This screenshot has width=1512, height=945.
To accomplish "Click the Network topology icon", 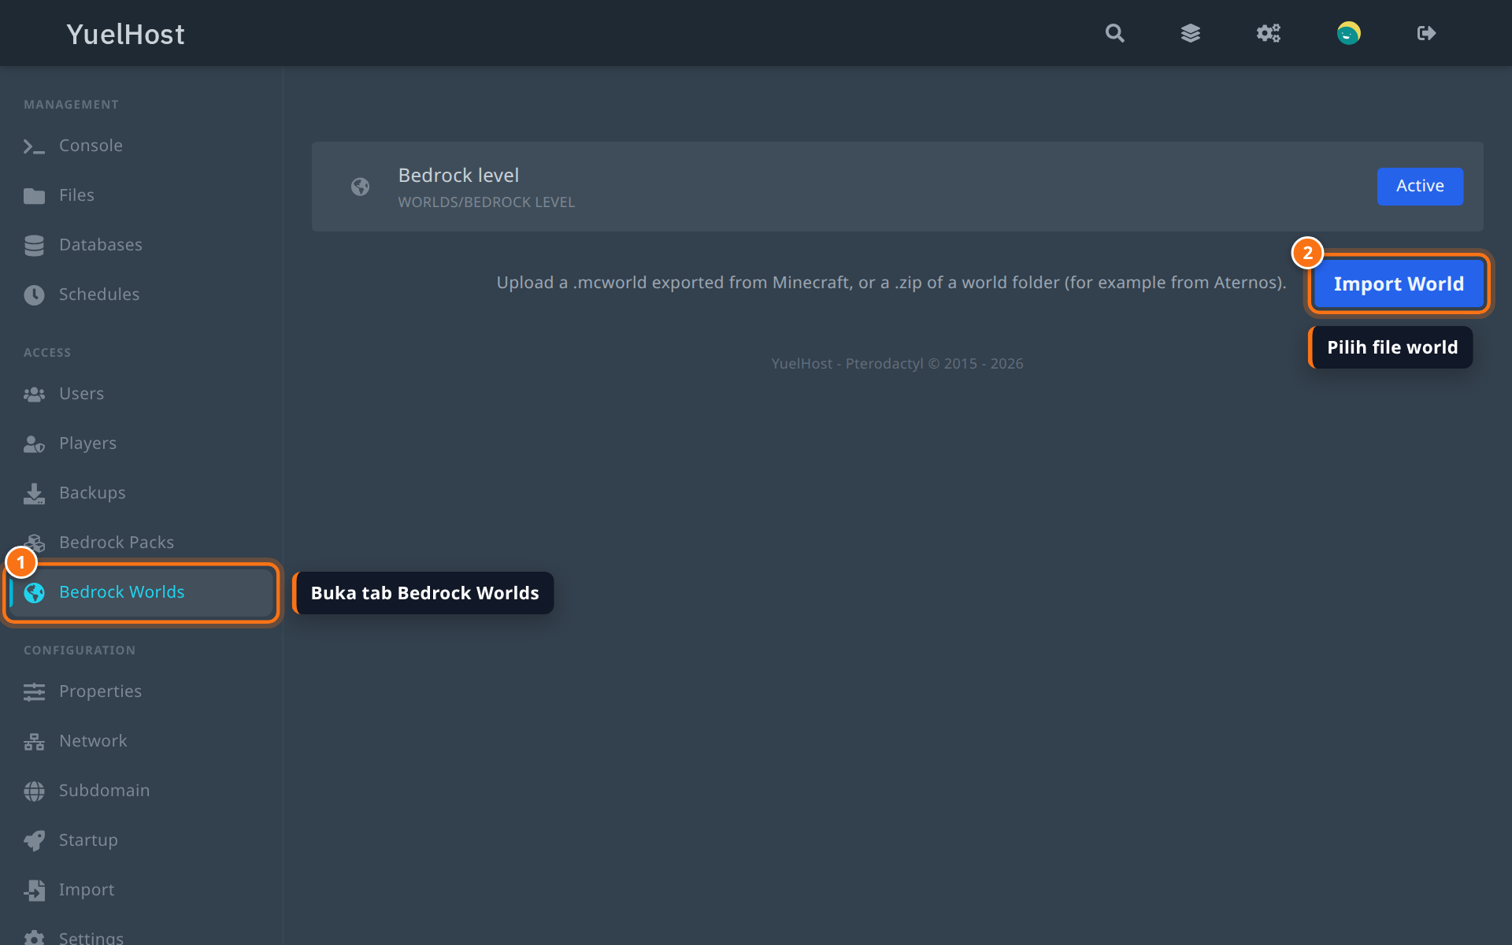I will 34,741.
